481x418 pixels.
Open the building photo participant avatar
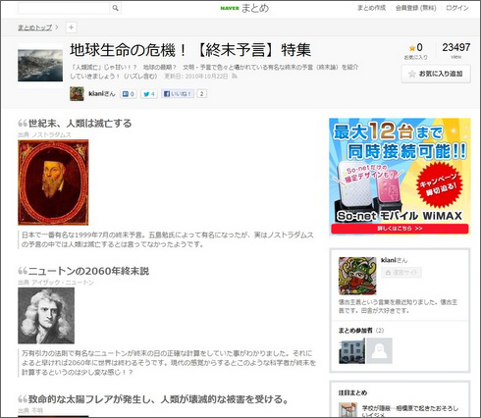click(351, 351)
